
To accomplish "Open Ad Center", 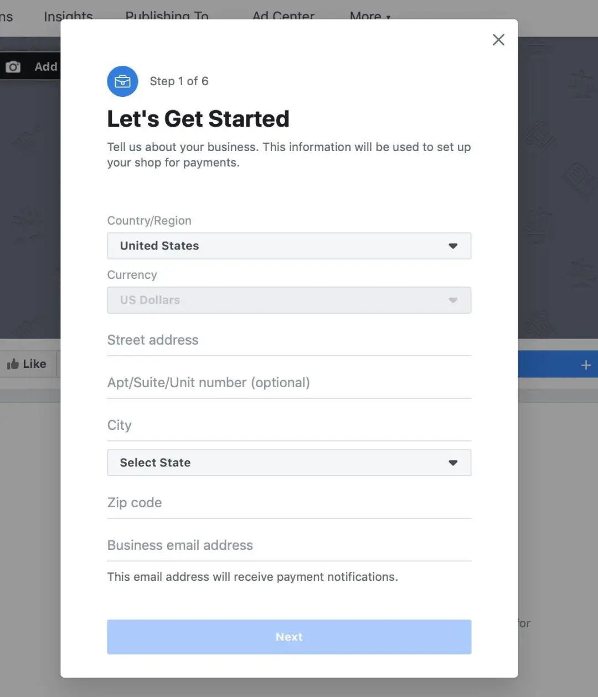I will (283, 16).
